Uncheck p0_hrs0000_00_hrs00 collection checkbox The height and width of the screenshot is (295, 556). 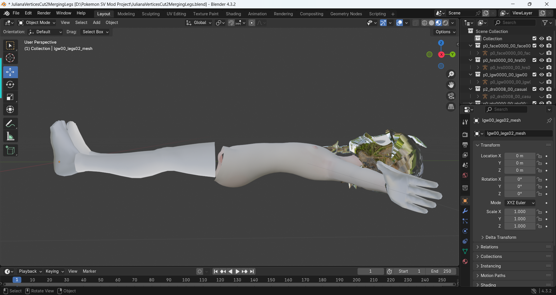[x=535, y=60]
